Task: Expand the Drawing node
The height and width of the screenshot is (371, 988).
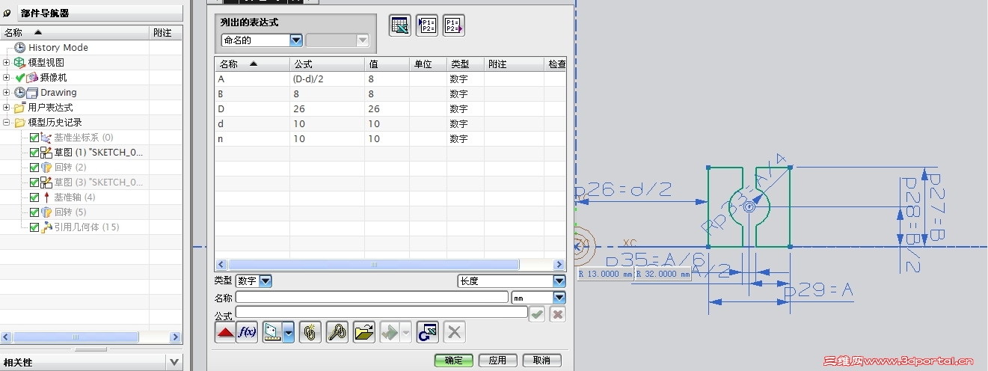Action: coord(7,92)
